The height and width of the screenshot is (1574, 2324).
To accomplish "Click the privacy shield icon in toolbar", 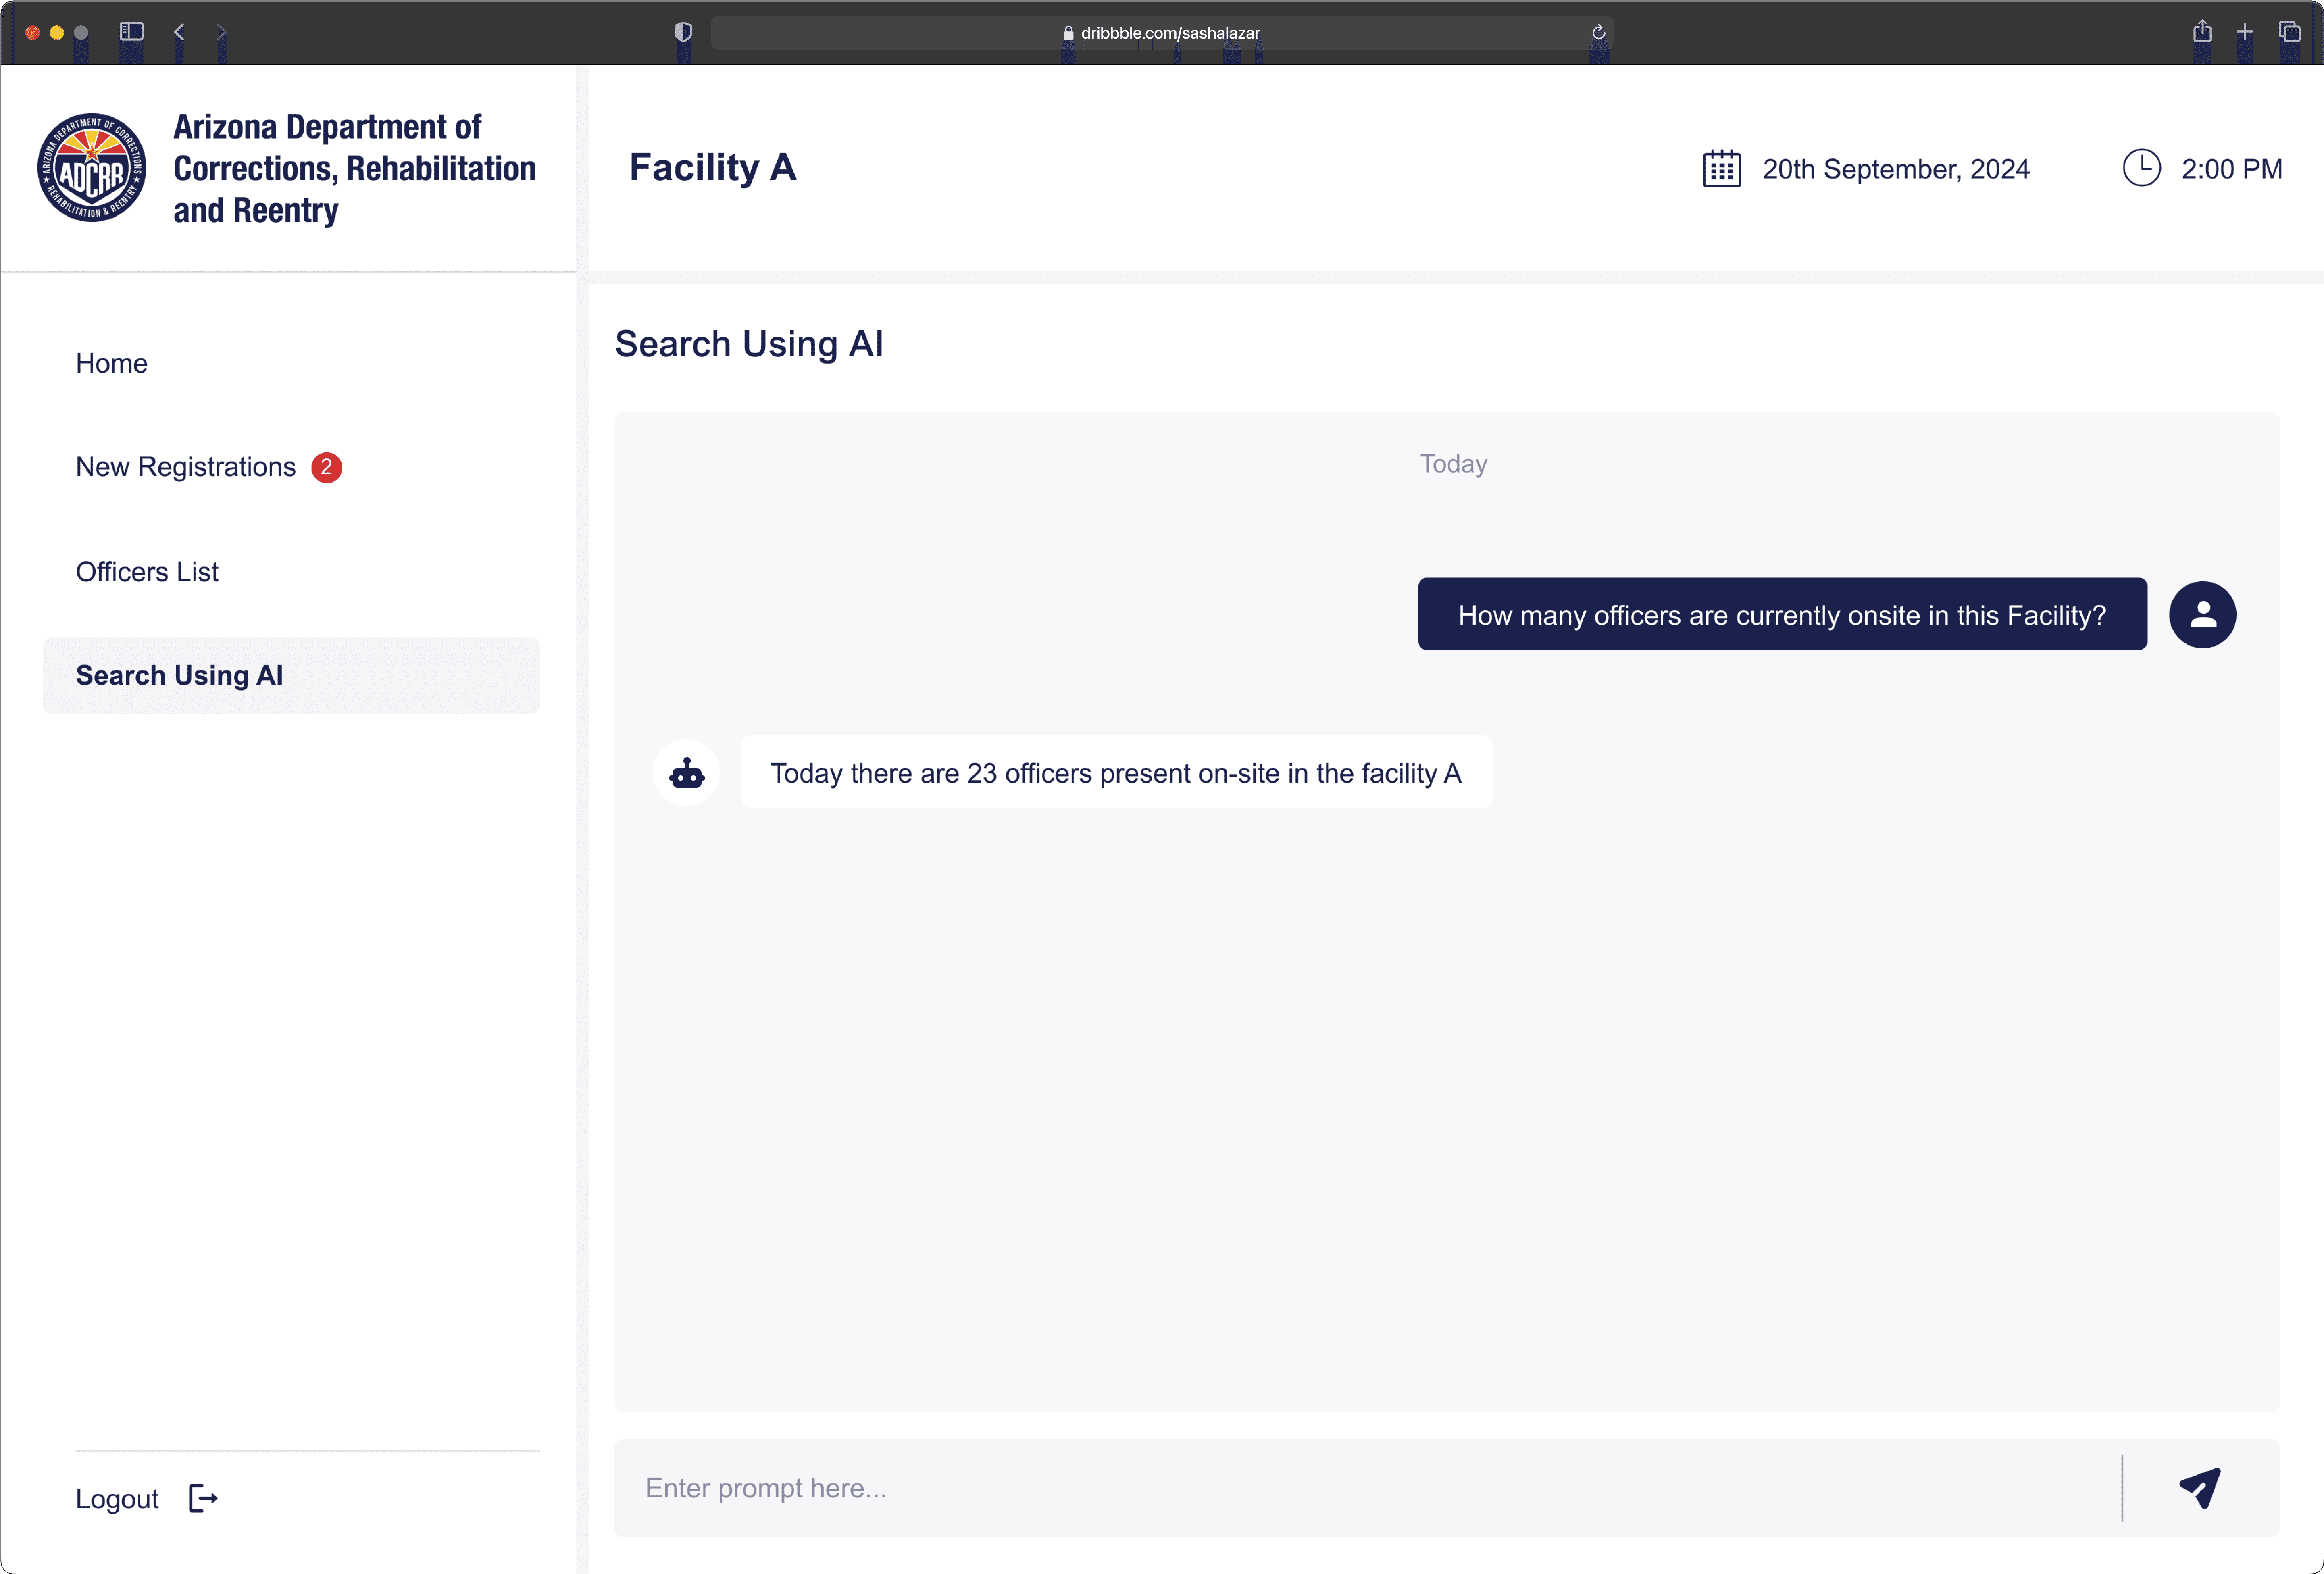I will pyautogui.click(x=683, y=32).
